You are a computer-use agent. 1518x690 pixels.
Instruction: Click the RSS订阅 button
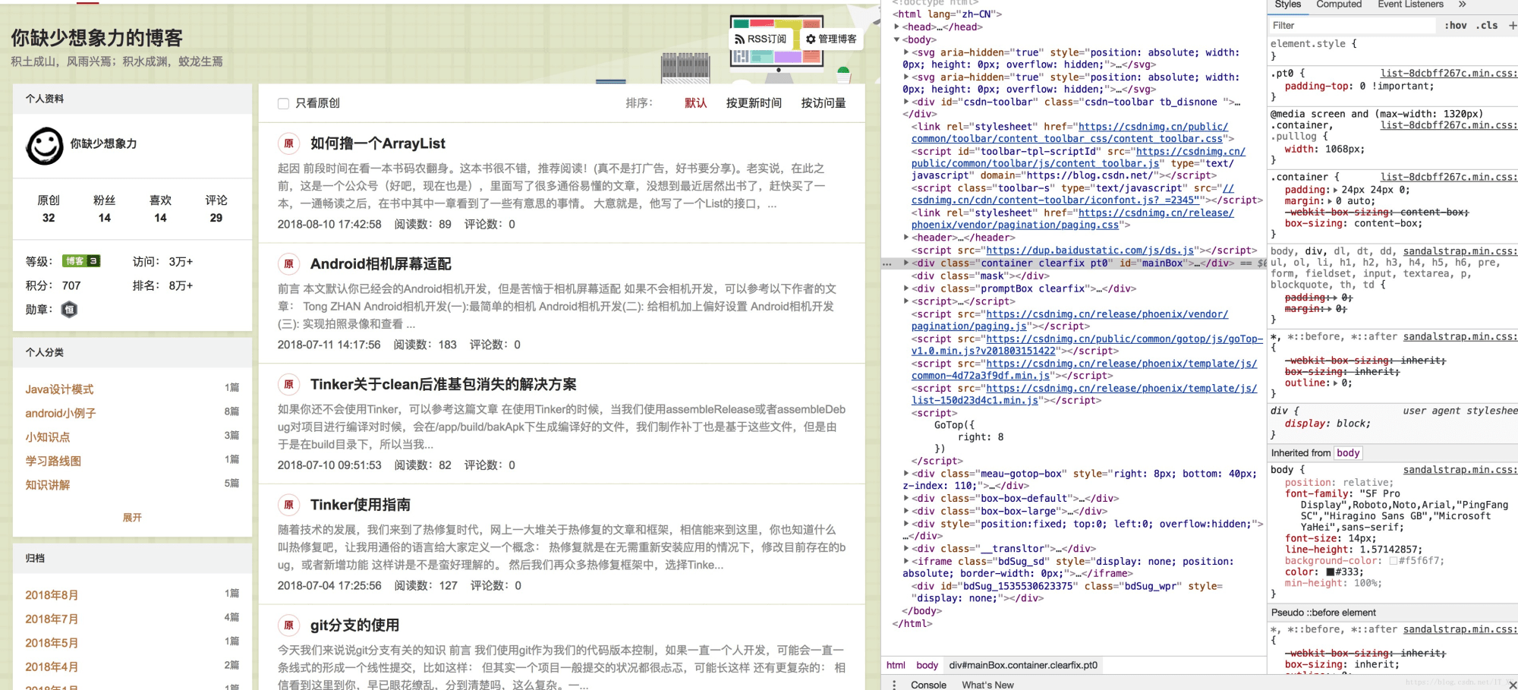pos(761,39)
